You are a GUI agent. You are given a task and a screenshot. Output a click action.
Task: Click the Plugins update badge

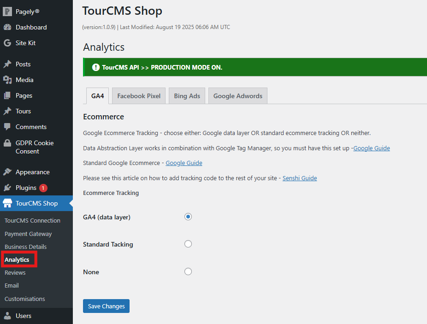coord(43,188)
